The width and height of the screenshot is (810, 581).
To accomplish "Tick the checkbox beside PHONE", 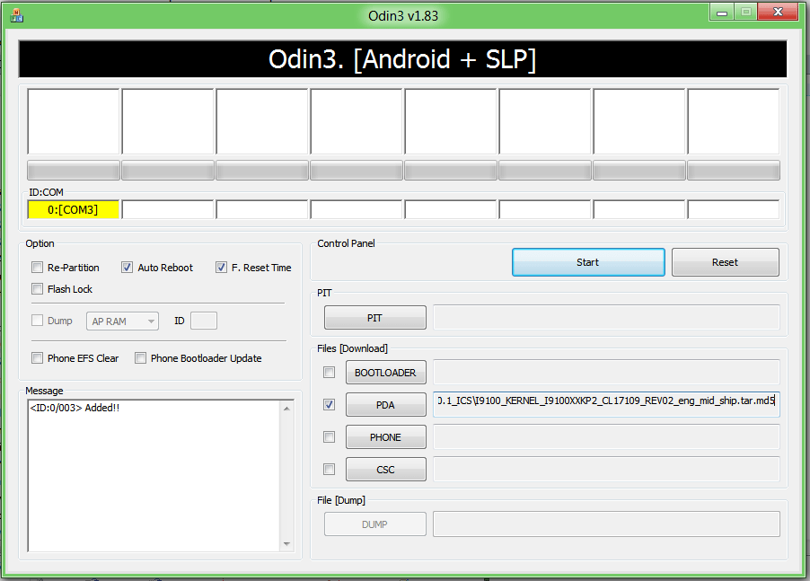I will 329,437.
